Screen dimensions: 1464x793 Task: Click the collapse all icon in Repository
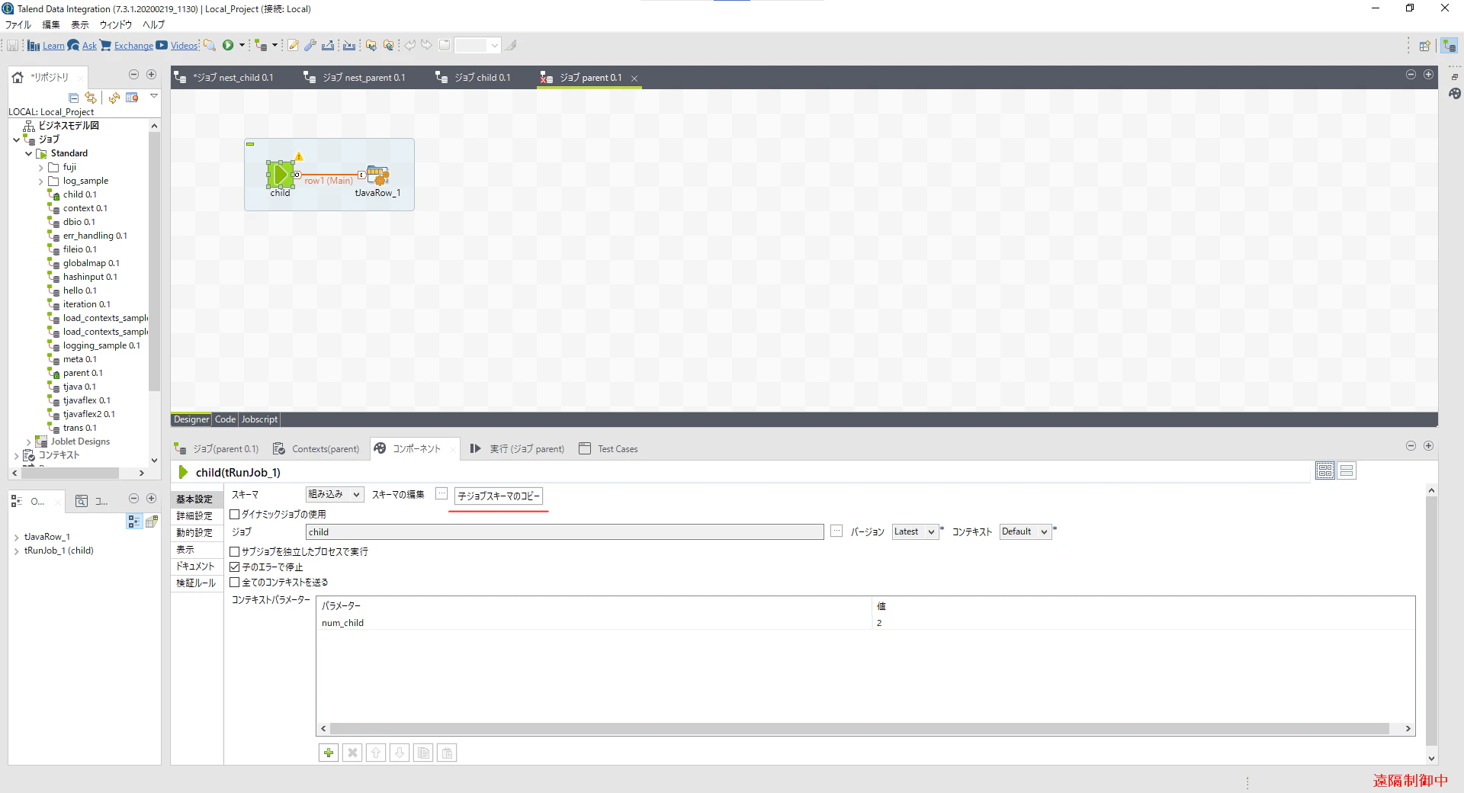74,98
